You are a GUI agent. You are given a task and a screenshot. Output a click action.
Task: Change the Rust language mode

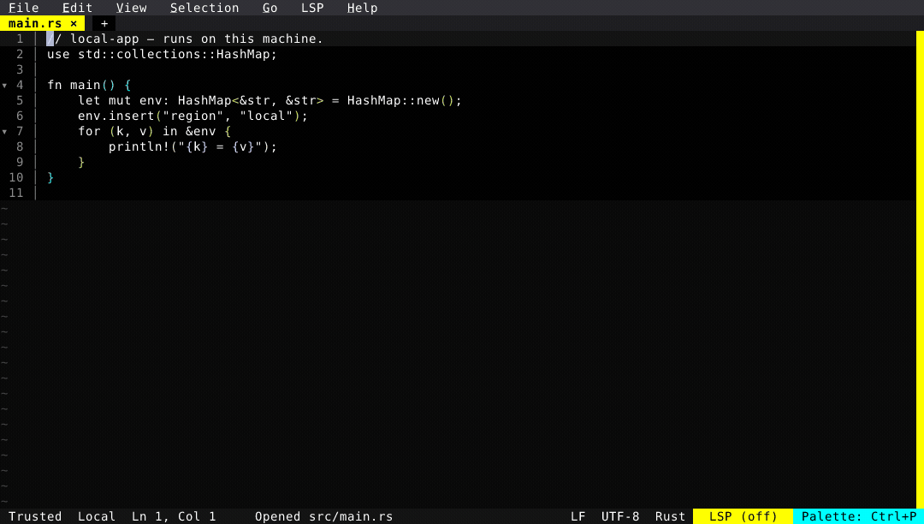(670, 516)
